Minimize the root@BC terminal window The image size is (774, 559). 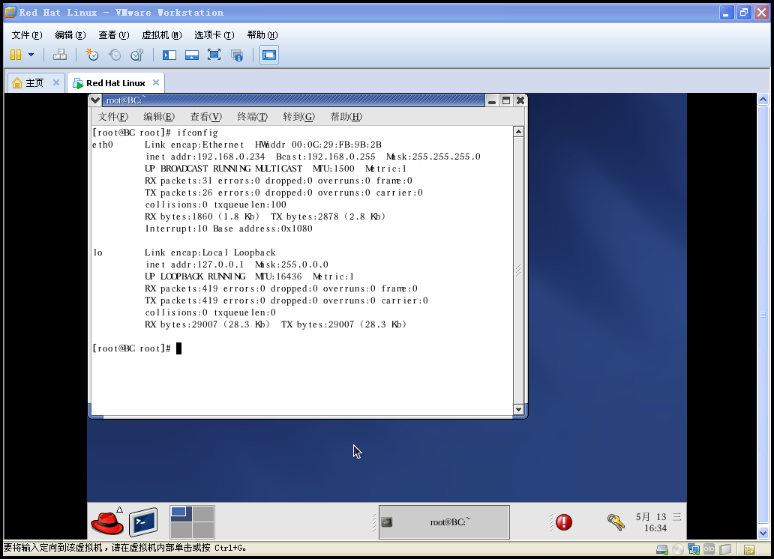coord(492,100)
